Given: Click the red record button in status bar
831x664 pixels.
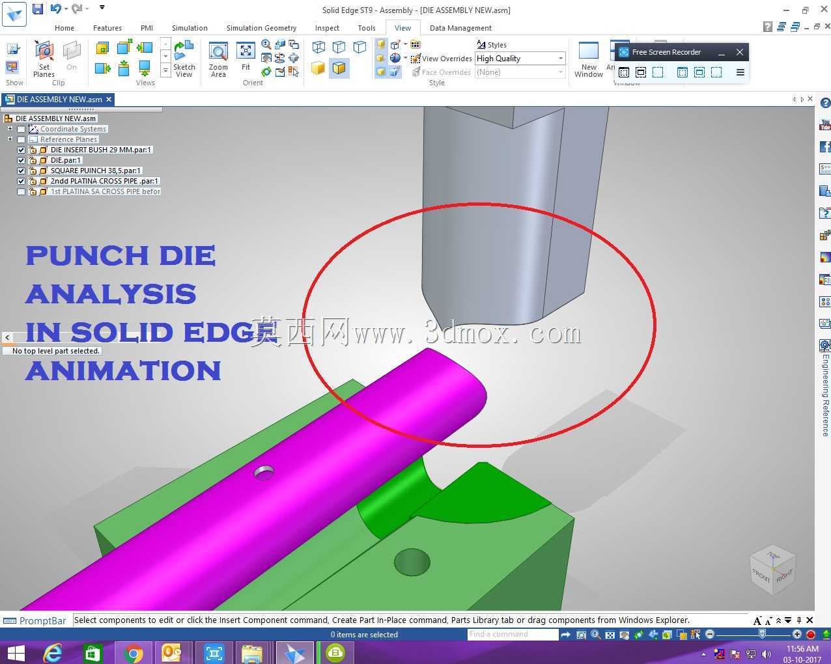Looking at the screenshot, I should tap(811, 634).
